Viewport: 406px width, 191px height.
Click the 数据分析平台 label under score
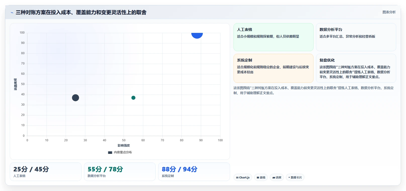[x=97, y=176]
